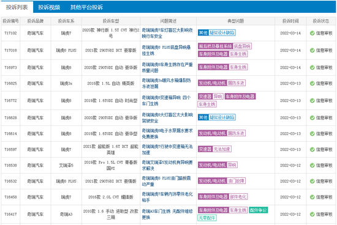The height and width of the screenshot is (225, 337).
Task: Click status check icon for complaint 716417
Action: click(x=312, y=214)
